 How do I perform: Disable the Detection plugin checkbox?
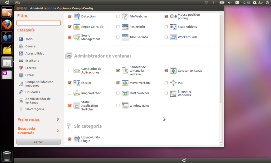pos(70,16)
